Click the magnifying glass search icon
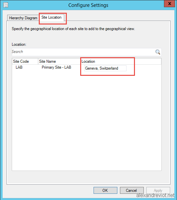 coord(158,52)
